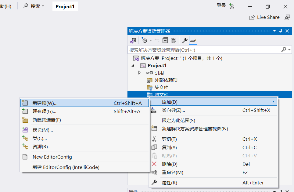Click the file icon beside New EditorConfig
The height and width of the screenshot is (192, 294).
(x=25, y=157)
